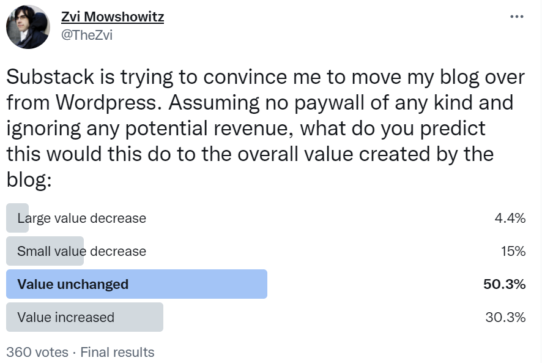Click the '360 votes' count
Viewport: 553px width, 363px height.
(x=35, y=352)
